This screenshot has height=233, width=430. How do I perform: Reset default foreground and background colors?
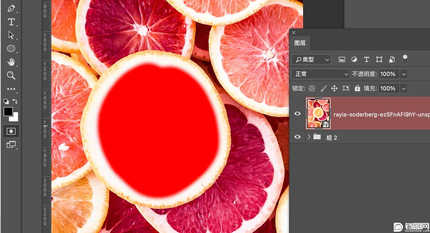tap(6, 101)
